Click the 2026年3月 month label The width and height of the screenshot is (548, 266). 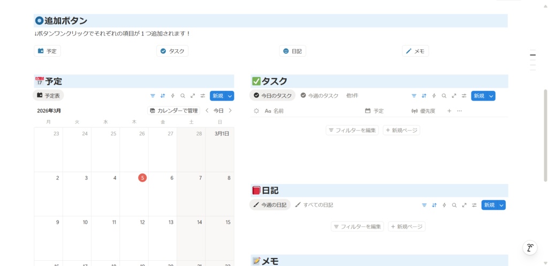49,111
